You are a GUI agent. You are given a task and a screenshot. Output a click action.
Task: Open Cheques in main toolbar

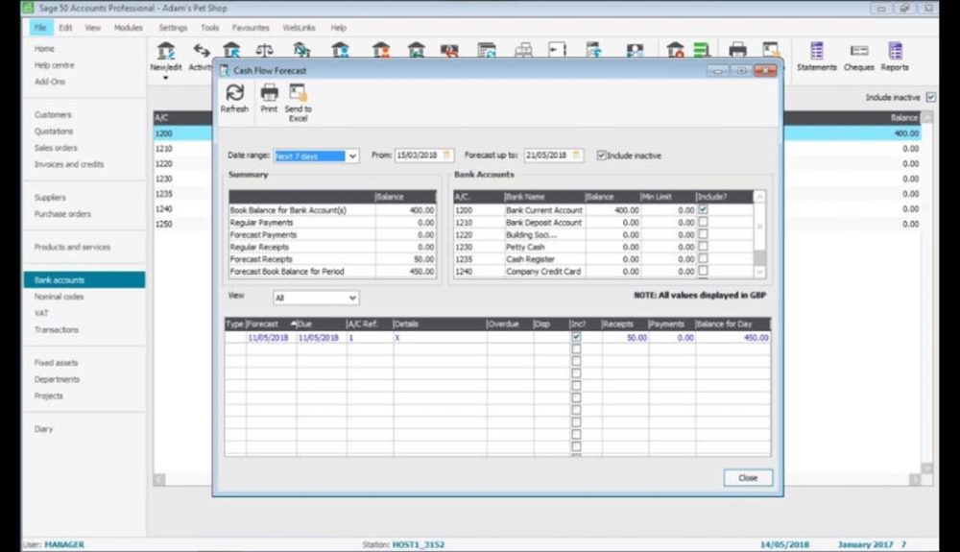coord(859,57)
